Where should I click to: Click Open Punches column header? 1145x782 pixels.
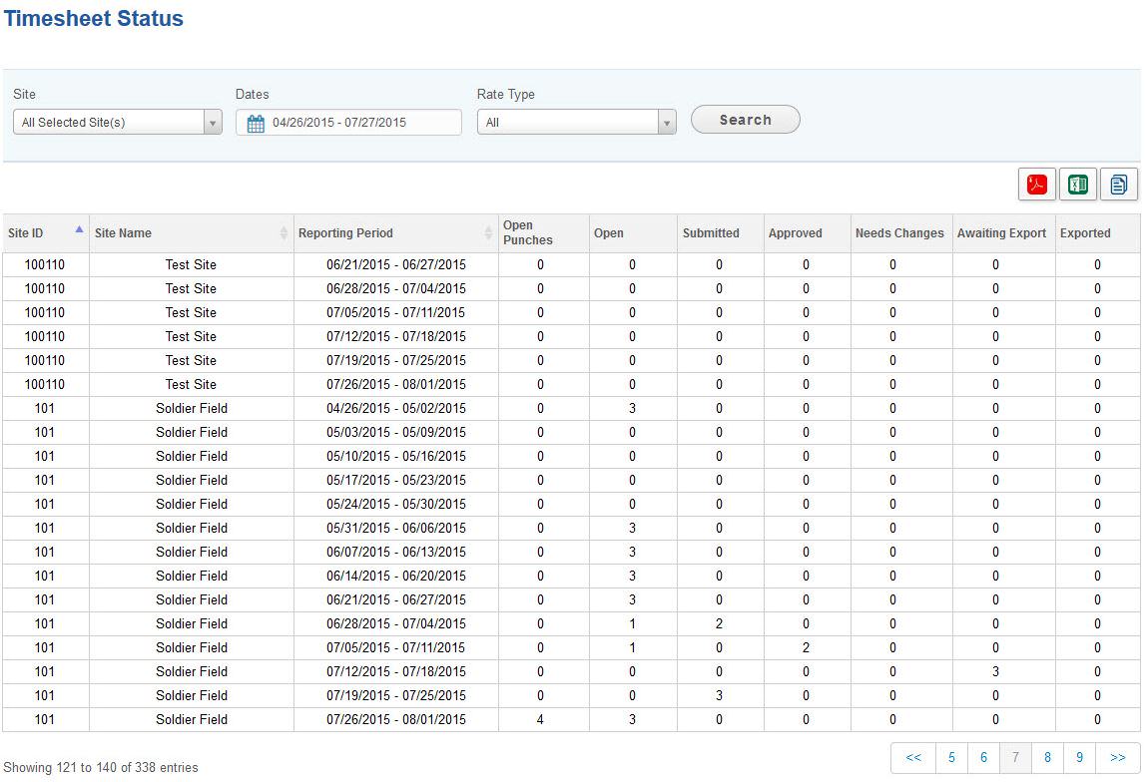tap(543, 233)
